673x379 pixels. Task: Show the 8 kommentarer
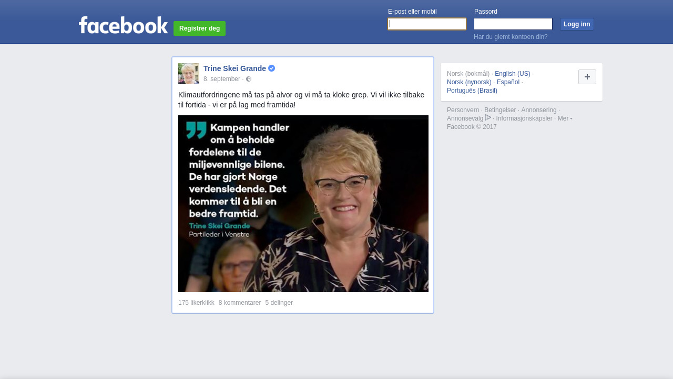click(240, 303)
